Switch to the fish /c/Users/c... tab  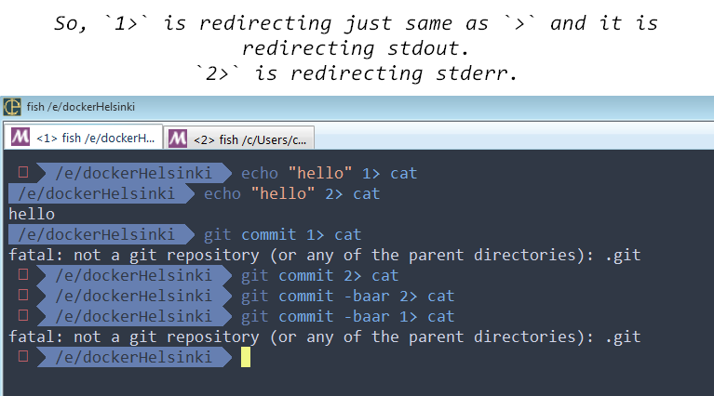[238, 139]
